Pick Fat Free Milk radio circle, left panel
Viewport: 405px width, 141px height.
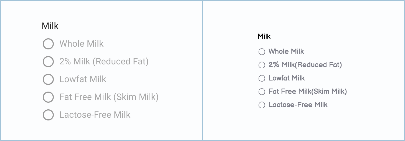pos(48,97)
